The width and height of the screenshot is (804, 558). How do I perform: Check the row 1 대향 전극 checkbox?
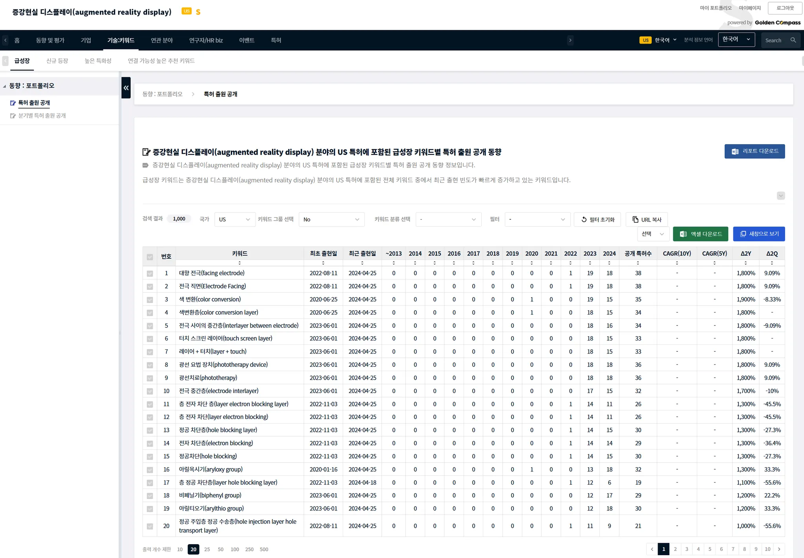pos(150,273)
